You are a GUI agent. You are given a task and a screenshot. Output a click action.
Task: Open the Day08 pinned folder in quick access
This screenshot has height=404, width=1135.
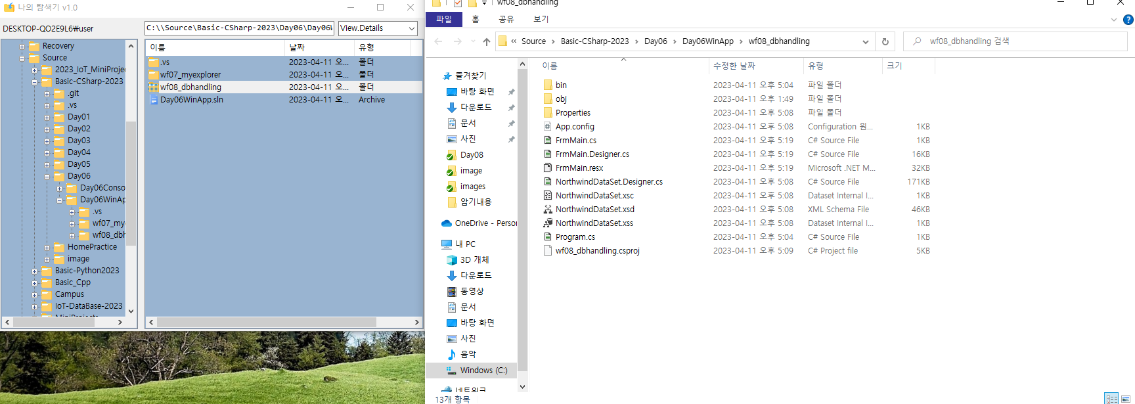pyautogui.click(x=464, y=155)
